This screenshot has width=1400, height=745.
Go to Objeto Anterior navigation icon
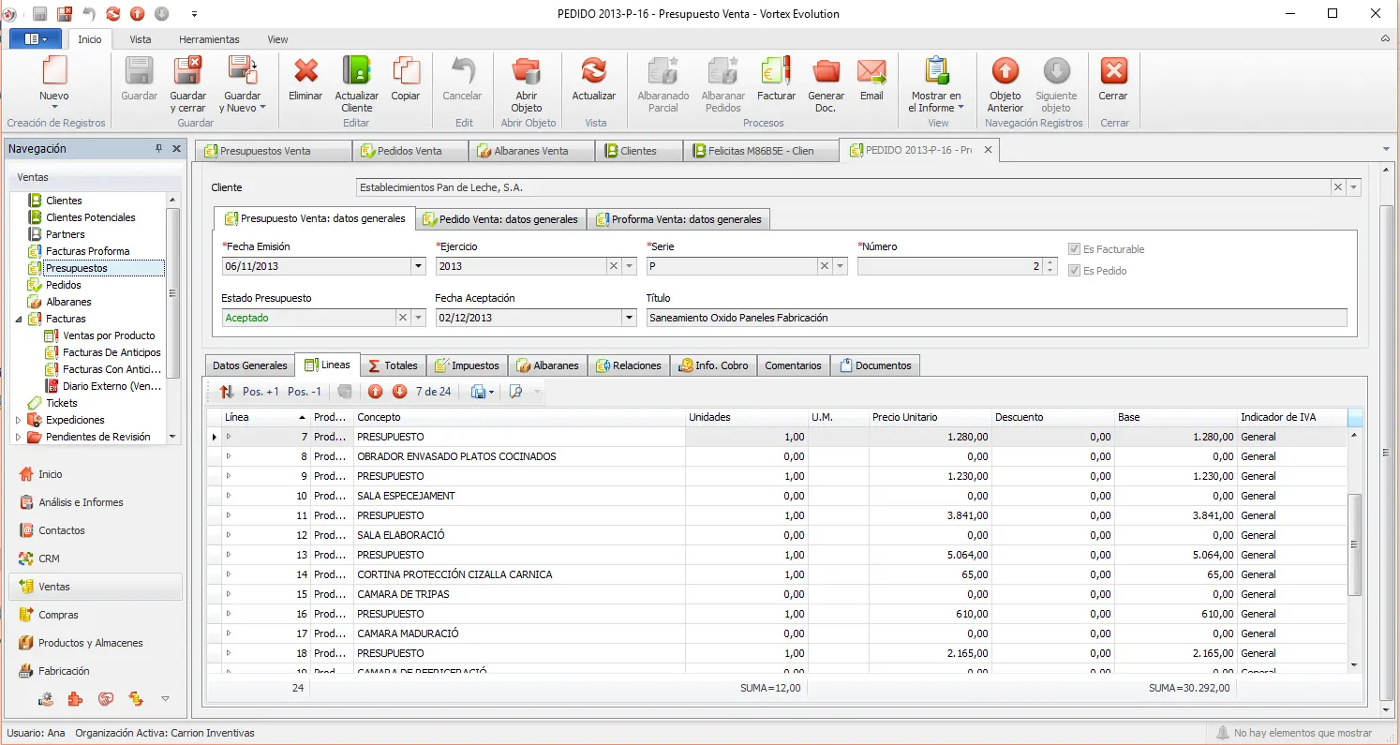point(1005,71)
